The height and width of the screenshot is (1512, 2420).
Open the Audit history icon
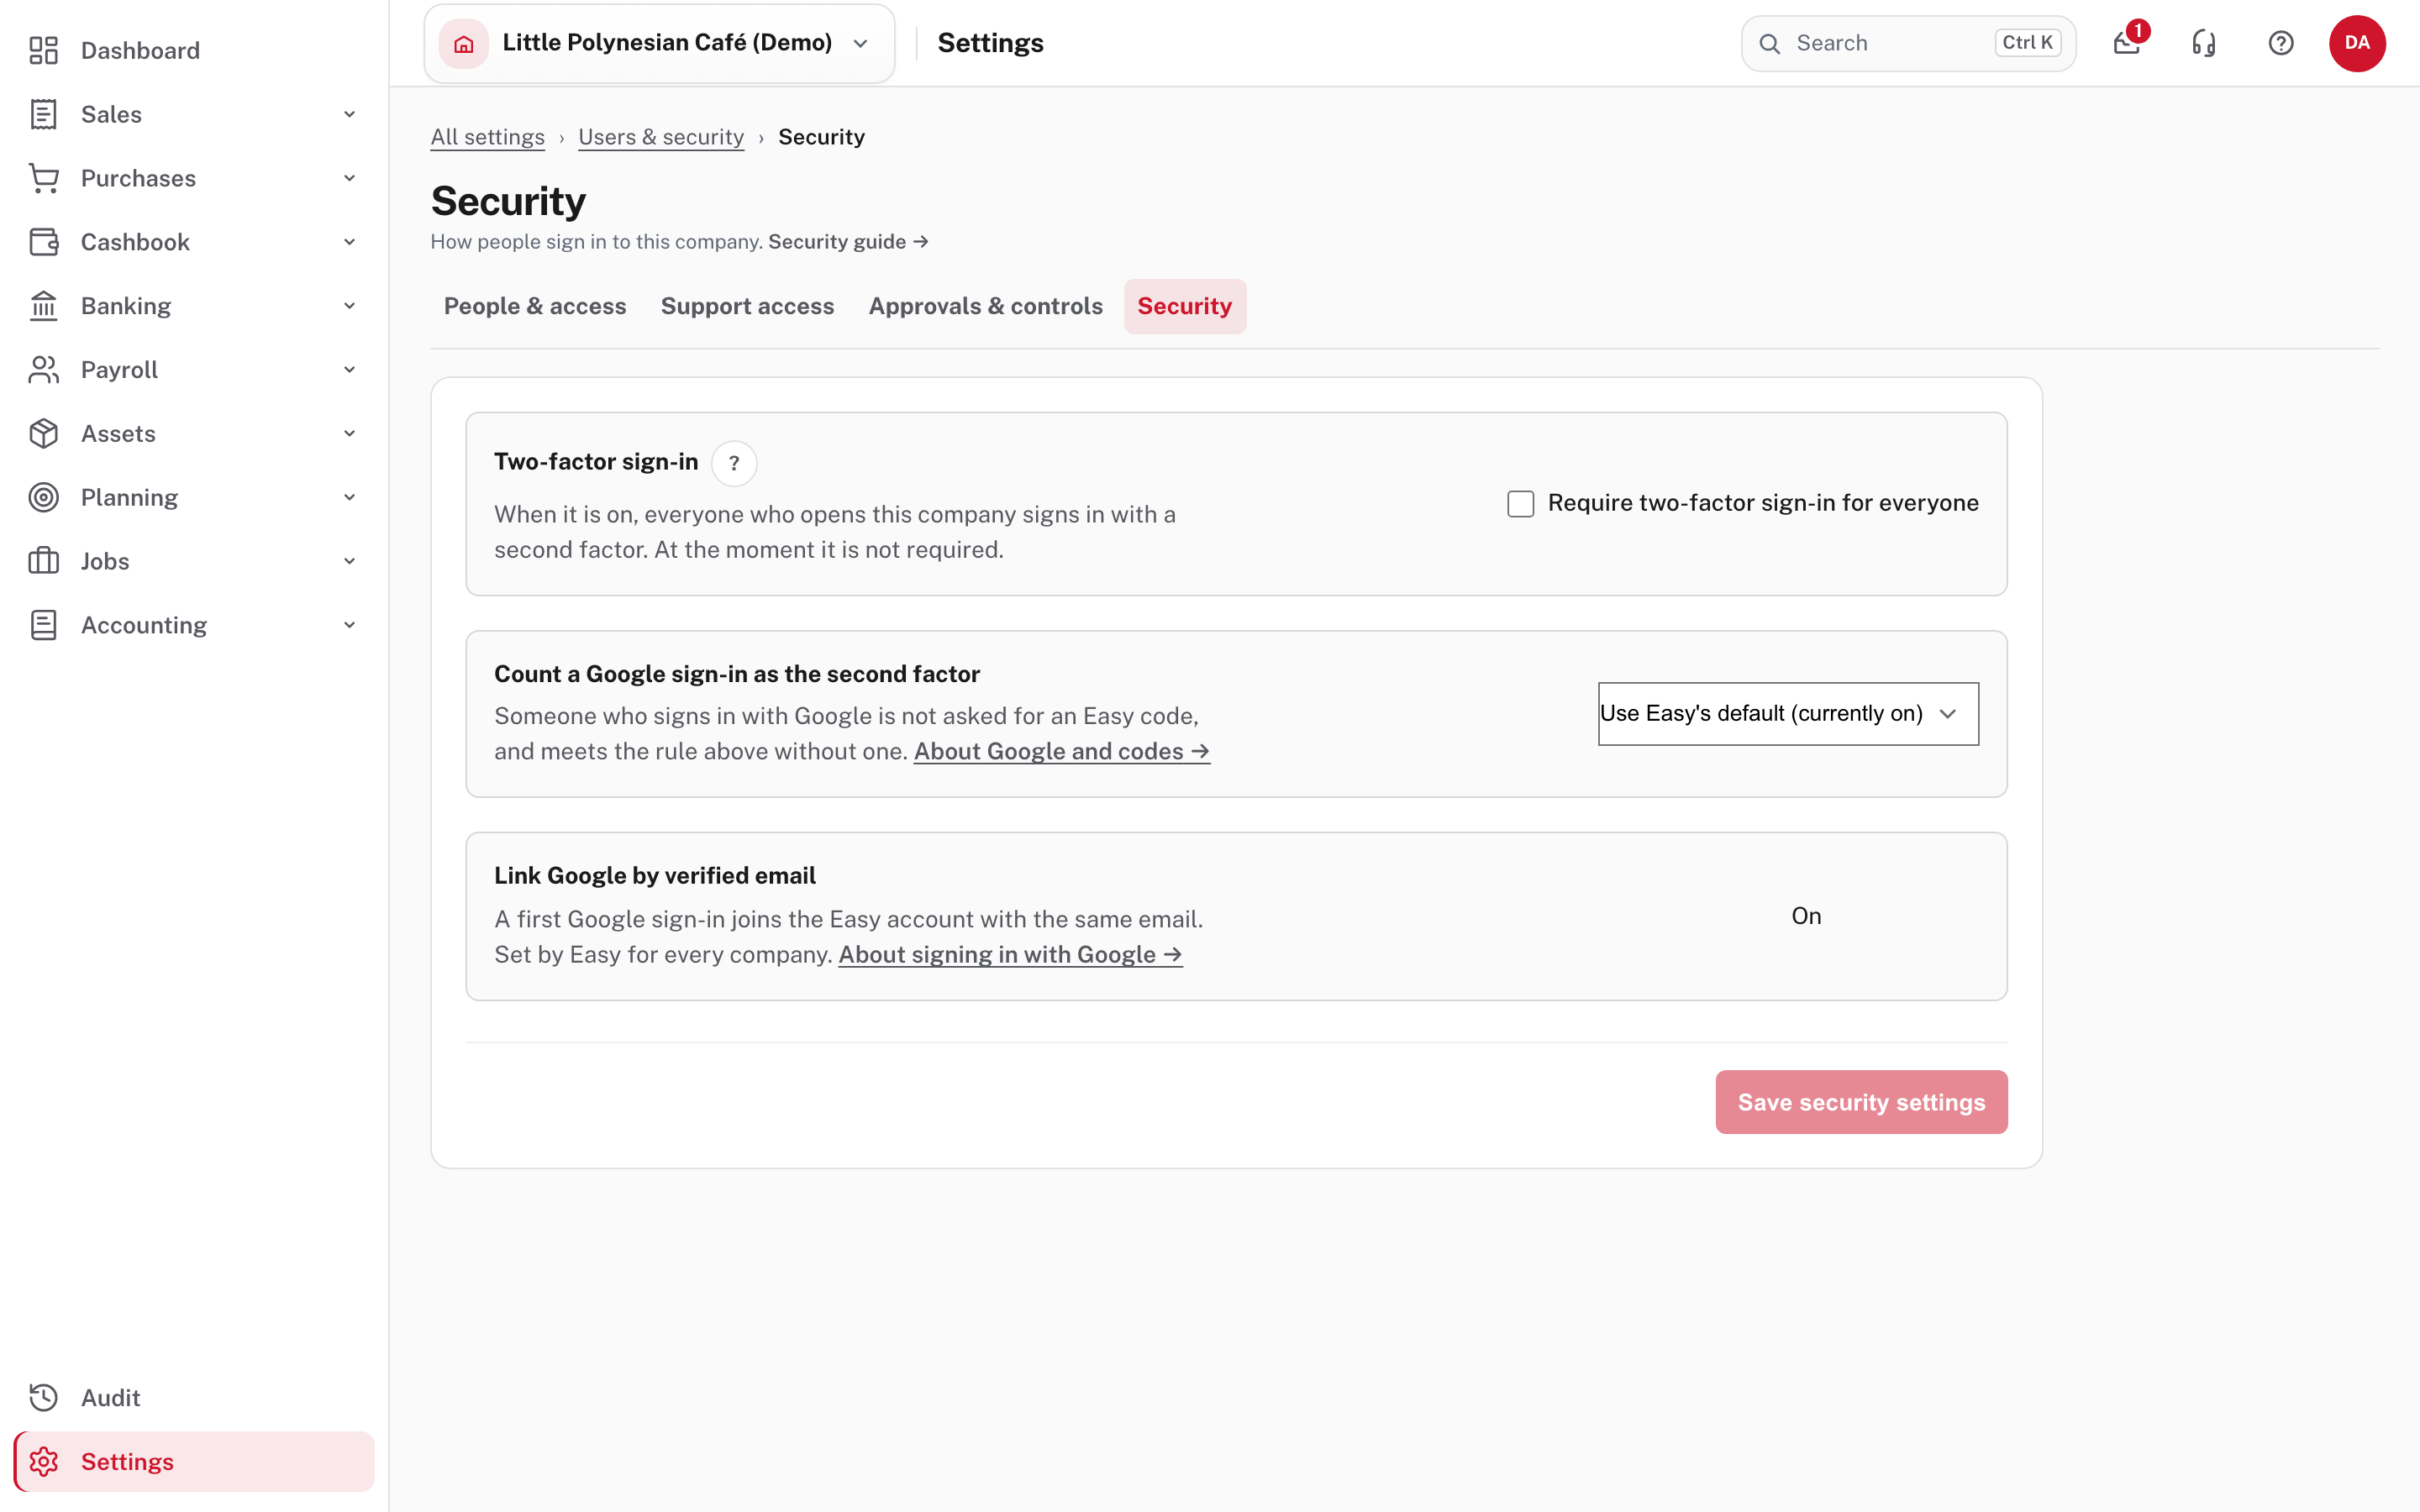[x=43, y=1398]
